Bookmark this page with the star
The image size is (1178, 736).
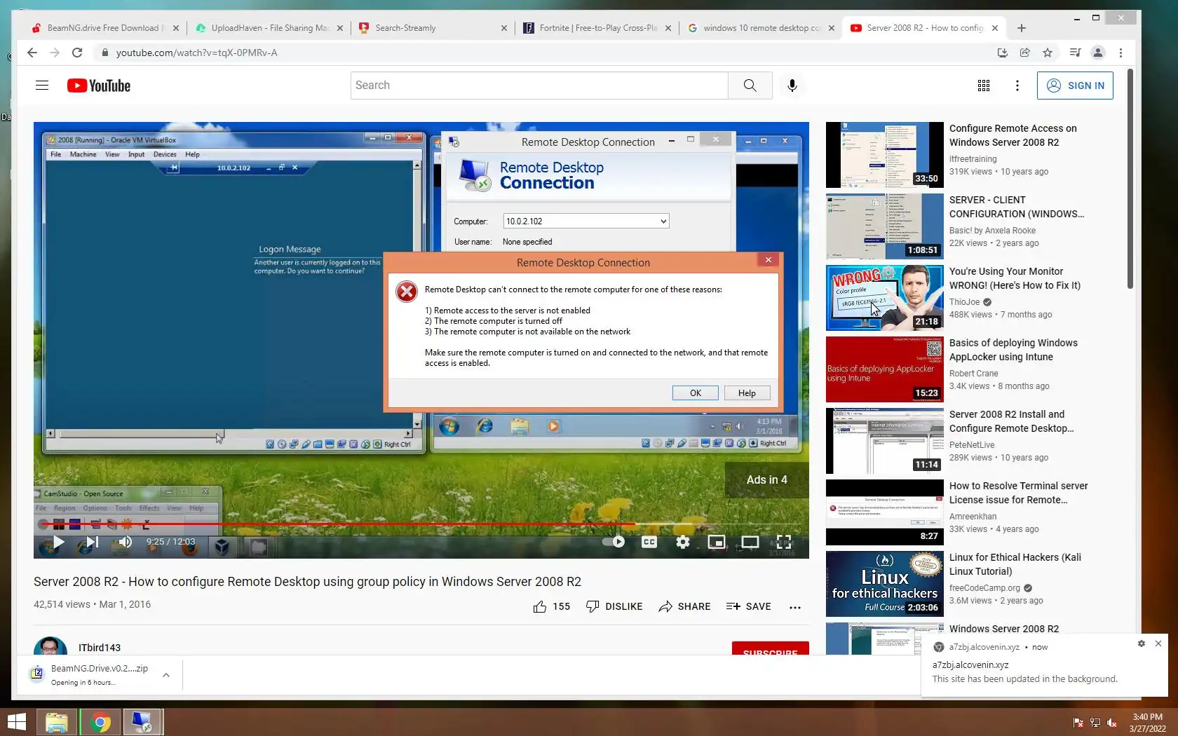point(1048,53)
